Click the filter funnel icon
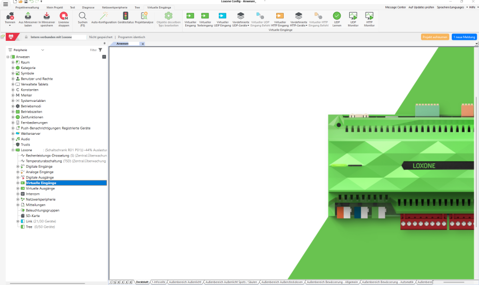The image size is (479, 285). [100, 50]
